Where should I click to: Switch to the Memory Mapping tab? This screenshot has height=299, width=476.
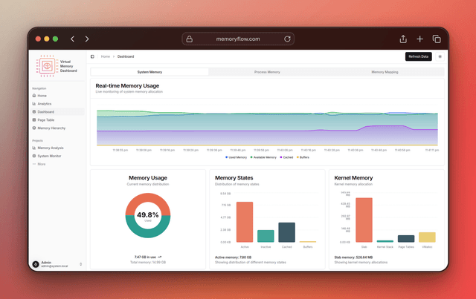point(385,72)
